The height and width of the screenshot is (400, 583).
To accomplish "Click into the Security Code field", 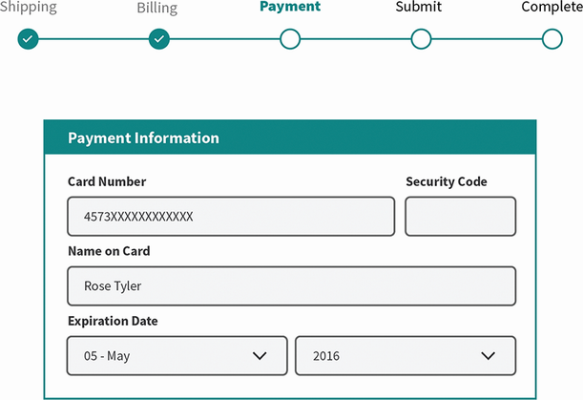I will click(x=460, y=217).
